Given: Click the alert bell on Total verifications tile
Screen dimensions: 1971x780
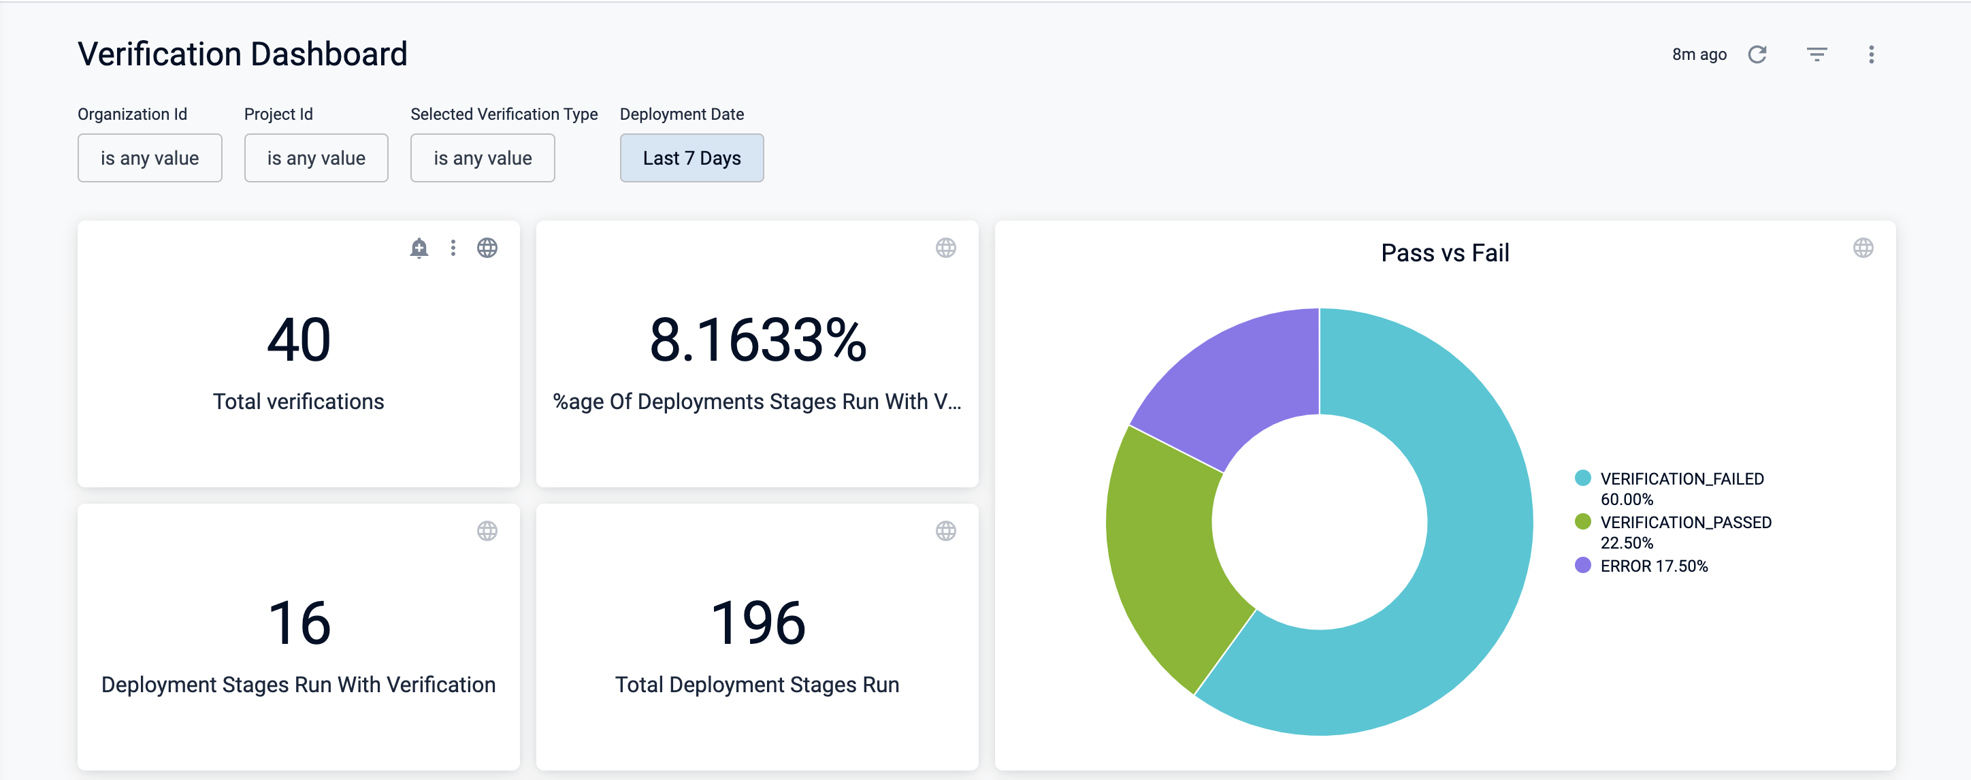Looking at the screenshot, I should pos(419,248).
